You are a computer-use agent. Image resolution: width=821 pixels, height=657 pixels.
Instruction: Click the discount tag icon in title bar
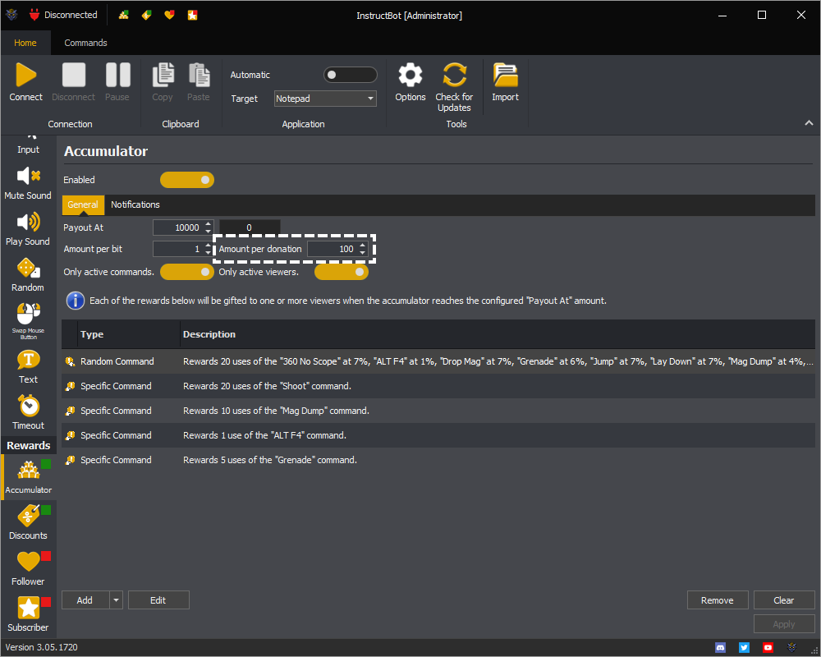click(147, 16)
